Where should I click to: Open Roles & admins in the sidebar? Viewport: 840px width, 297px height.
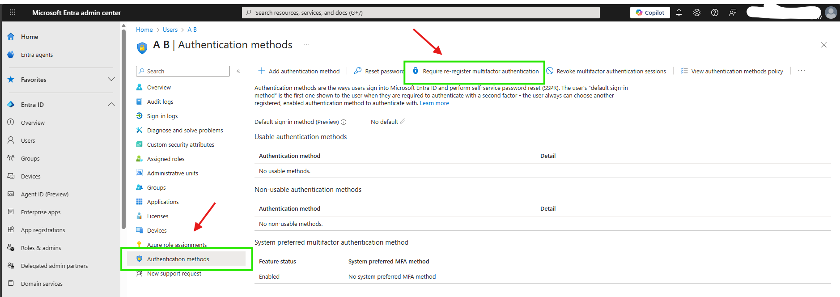tap(41, 248)
